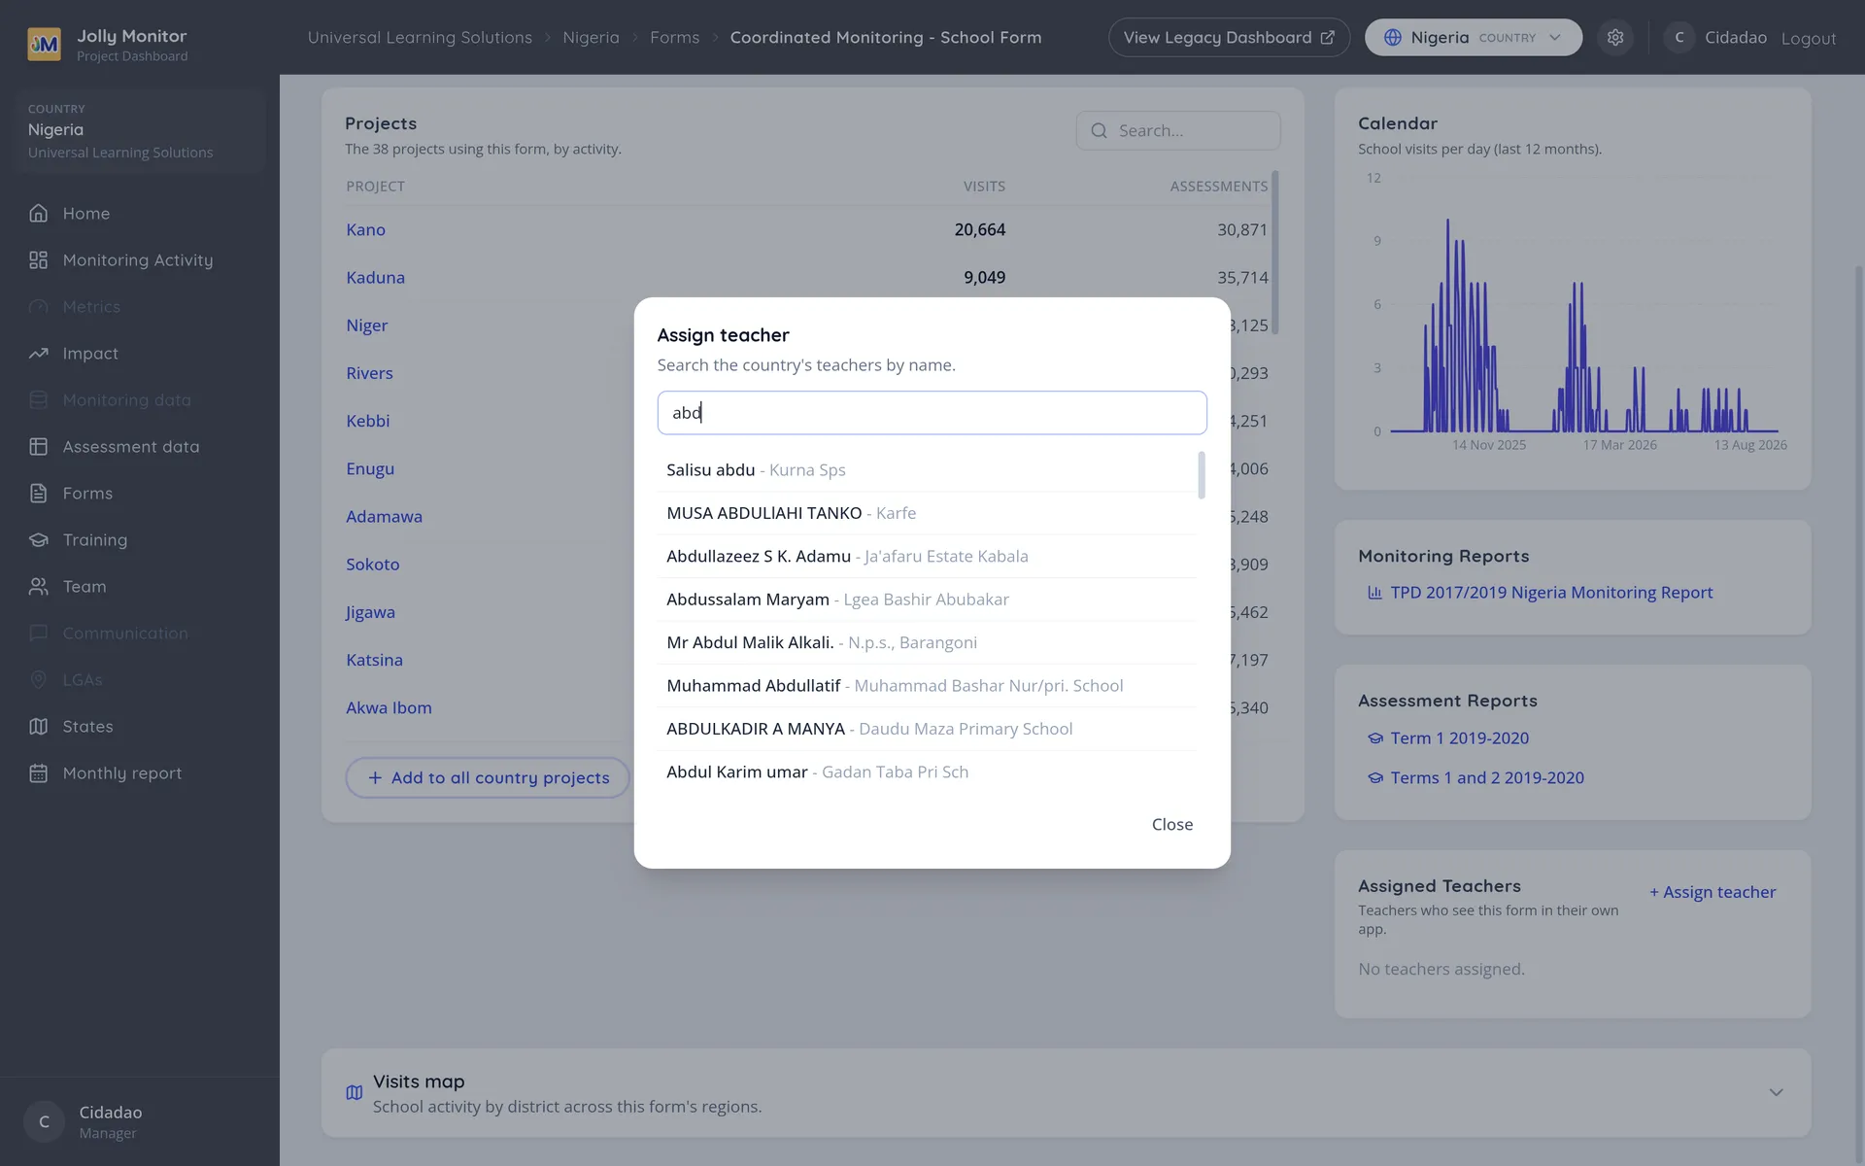
Task: Click the Training graduation cap icon
Action: point(39,540)
